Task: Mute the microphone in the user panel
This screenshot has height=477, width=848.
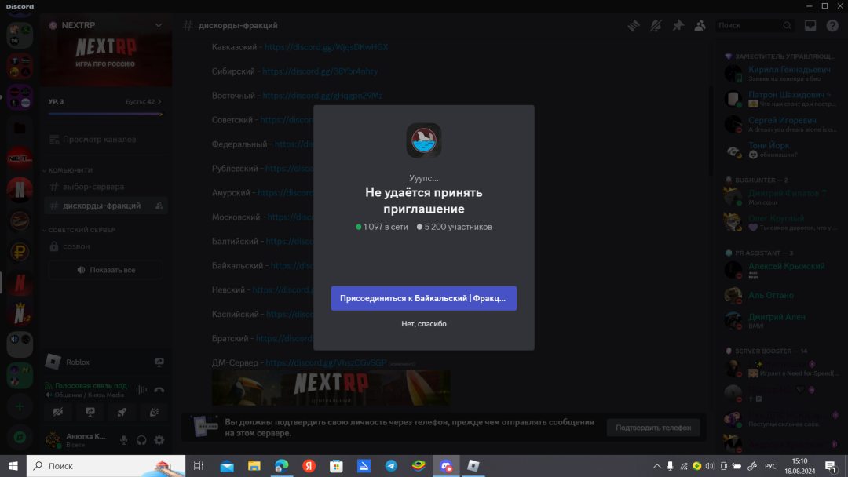Action: pyautogui.click(x=124, y=440)
